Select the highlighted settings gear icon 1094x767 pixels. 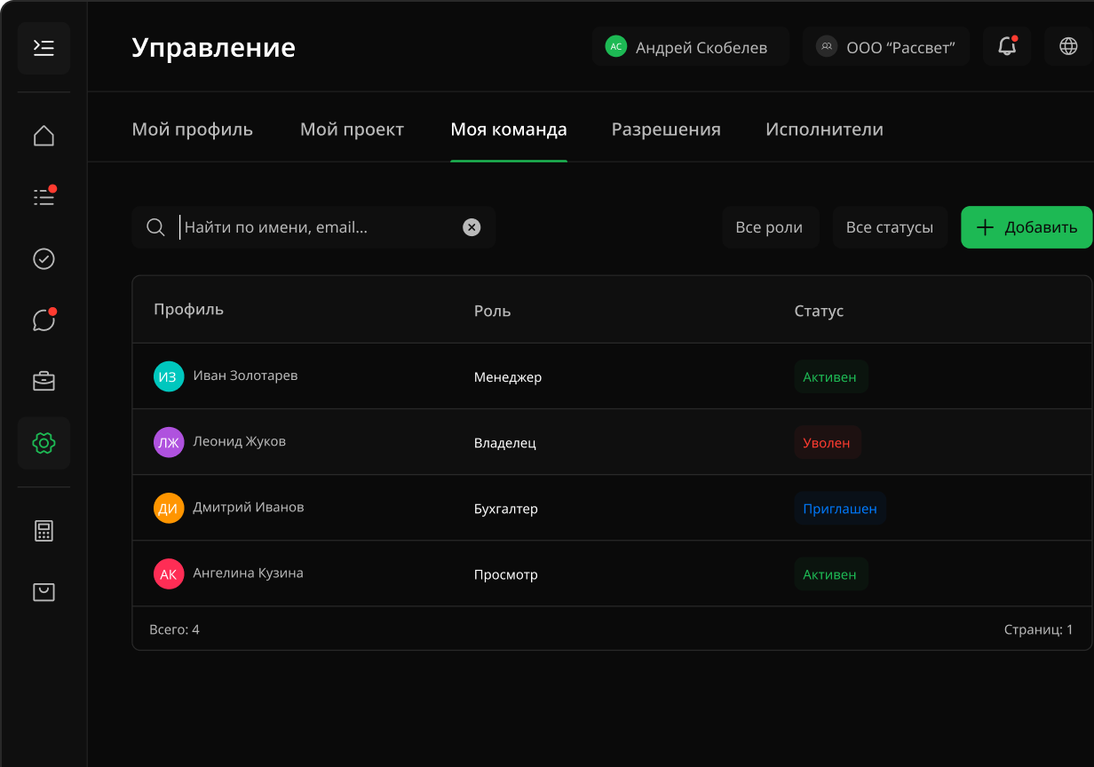pos(44,442)
